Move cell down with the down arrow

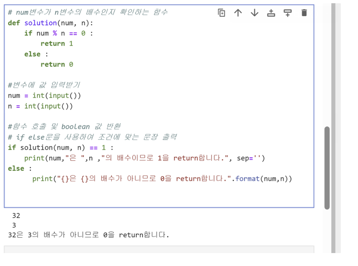coord(255,13)
